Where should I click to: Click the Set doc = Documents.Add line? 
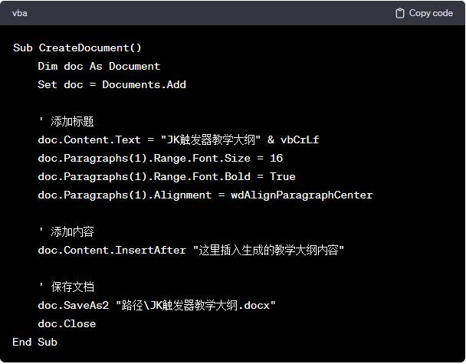[112, 84]
